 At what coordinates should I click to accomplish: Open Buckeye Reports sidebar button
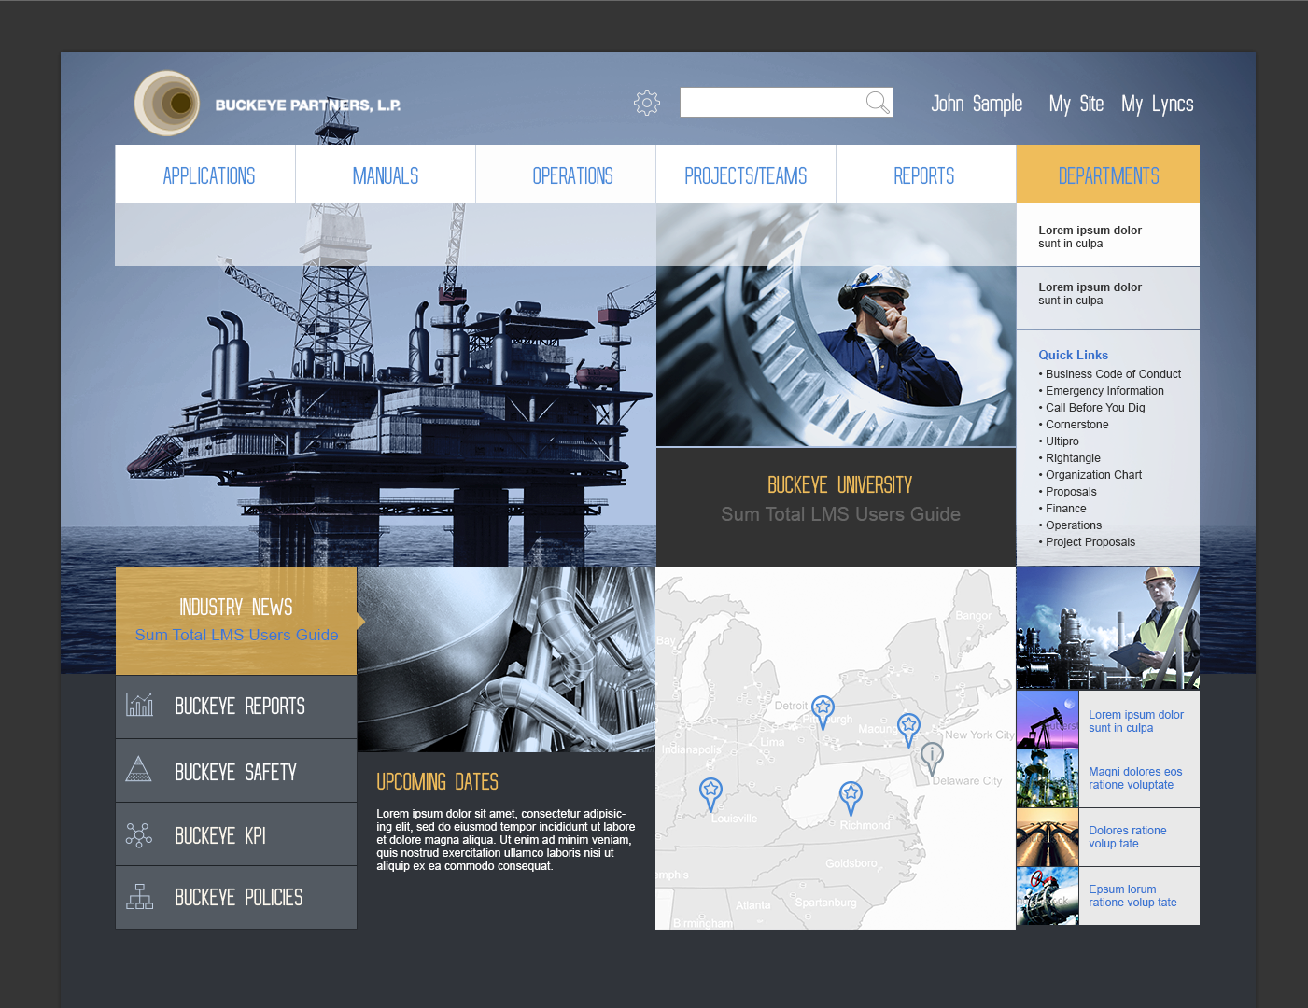(236, 707)
